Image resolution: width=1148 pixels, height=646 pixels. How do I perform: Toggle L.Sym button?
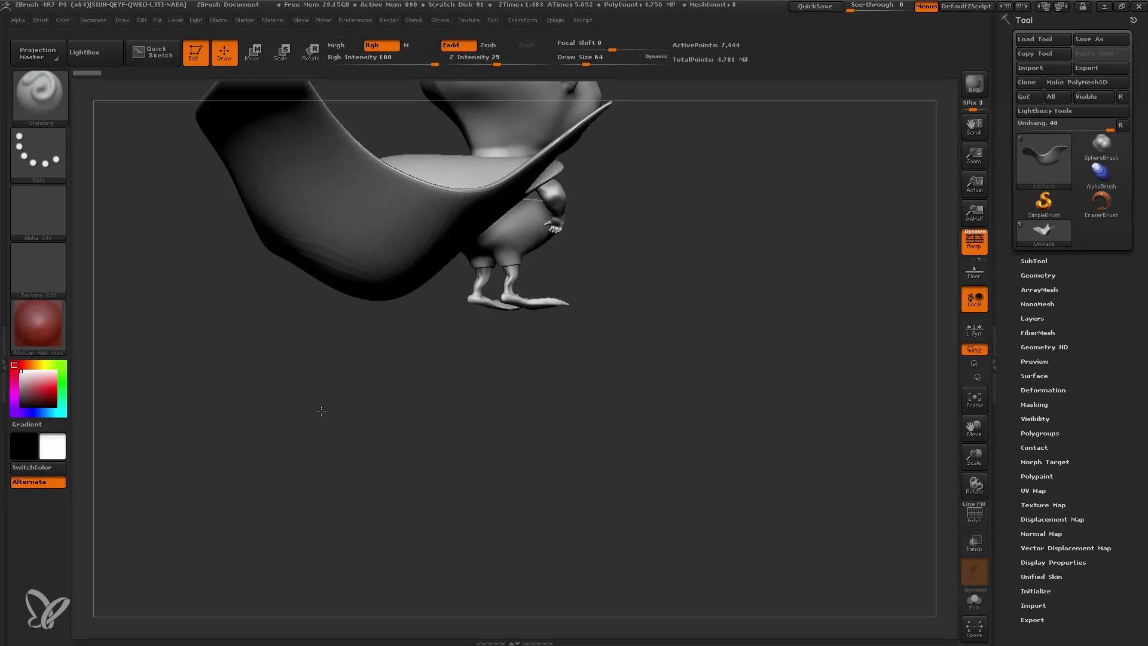click(974, 330)
